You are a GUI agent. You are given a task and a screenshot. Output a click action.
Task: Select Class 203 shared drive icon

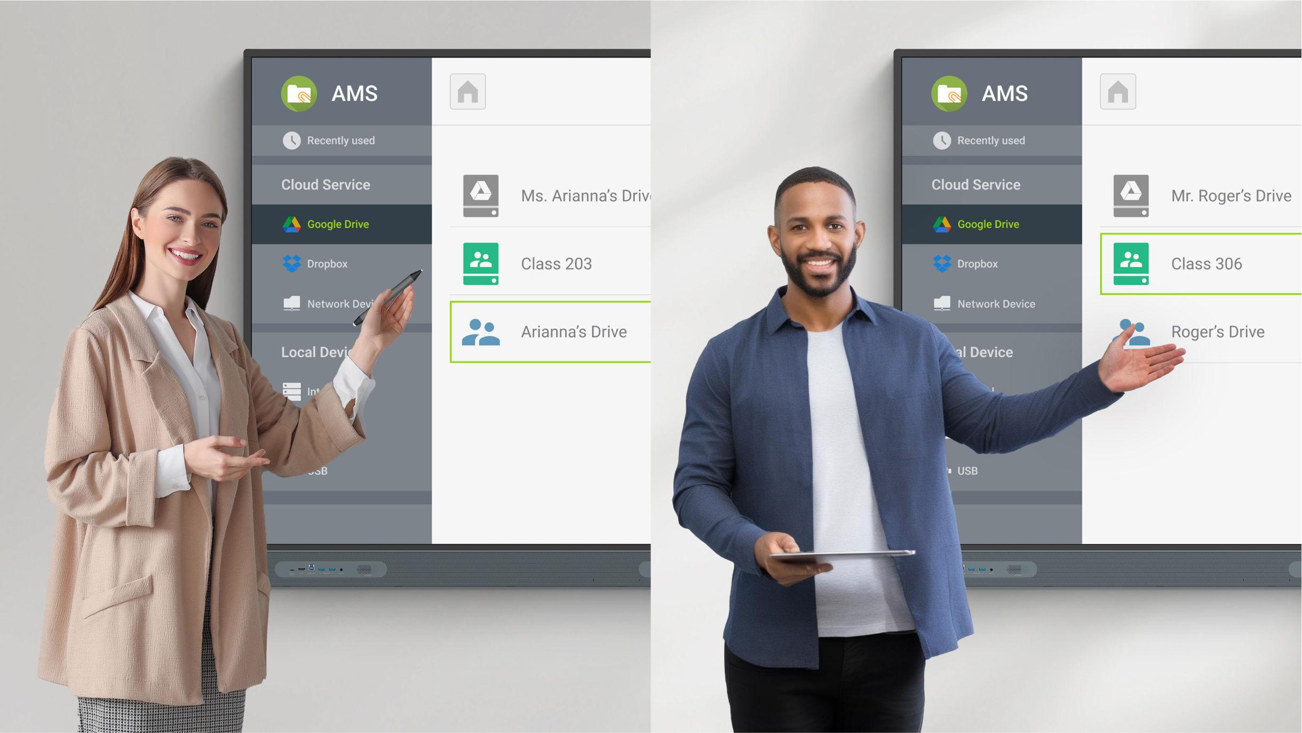479,263
